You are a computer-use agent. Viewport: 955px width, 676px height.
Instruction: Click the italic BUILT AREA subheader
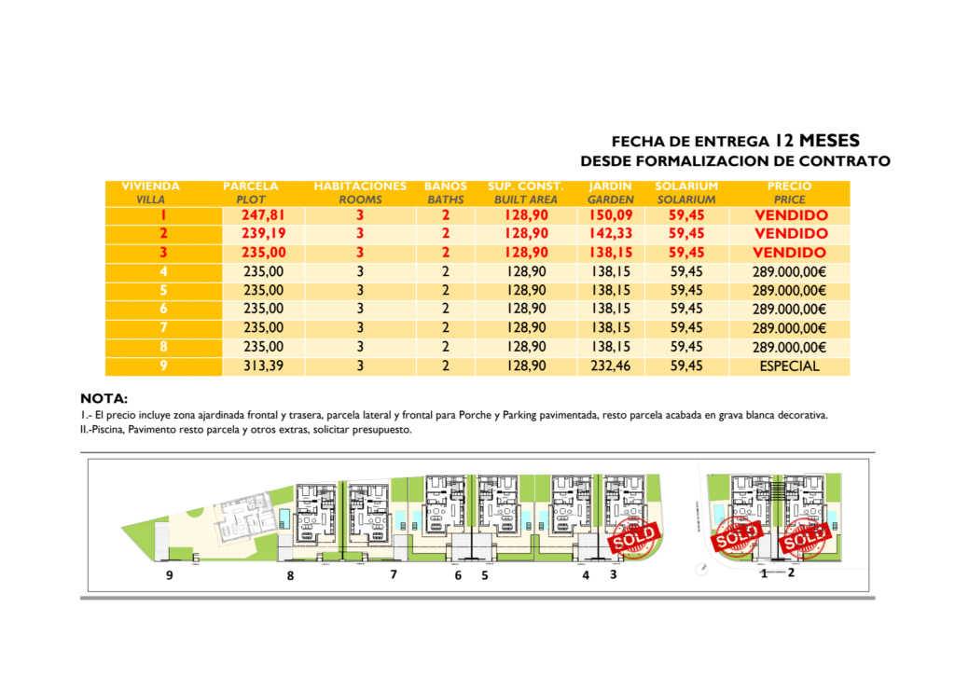pos(526,200)
